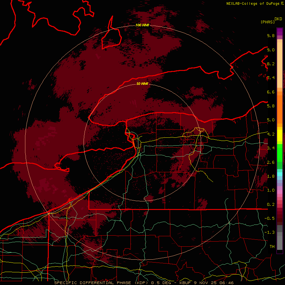Pick the orange band of the color scale
The width and height of the screenshot is (285, 285).
(x=280, y=109)
